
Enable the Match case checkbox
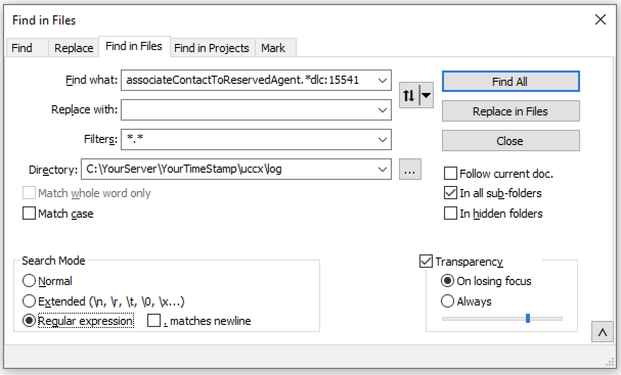(x=29, y=214)
